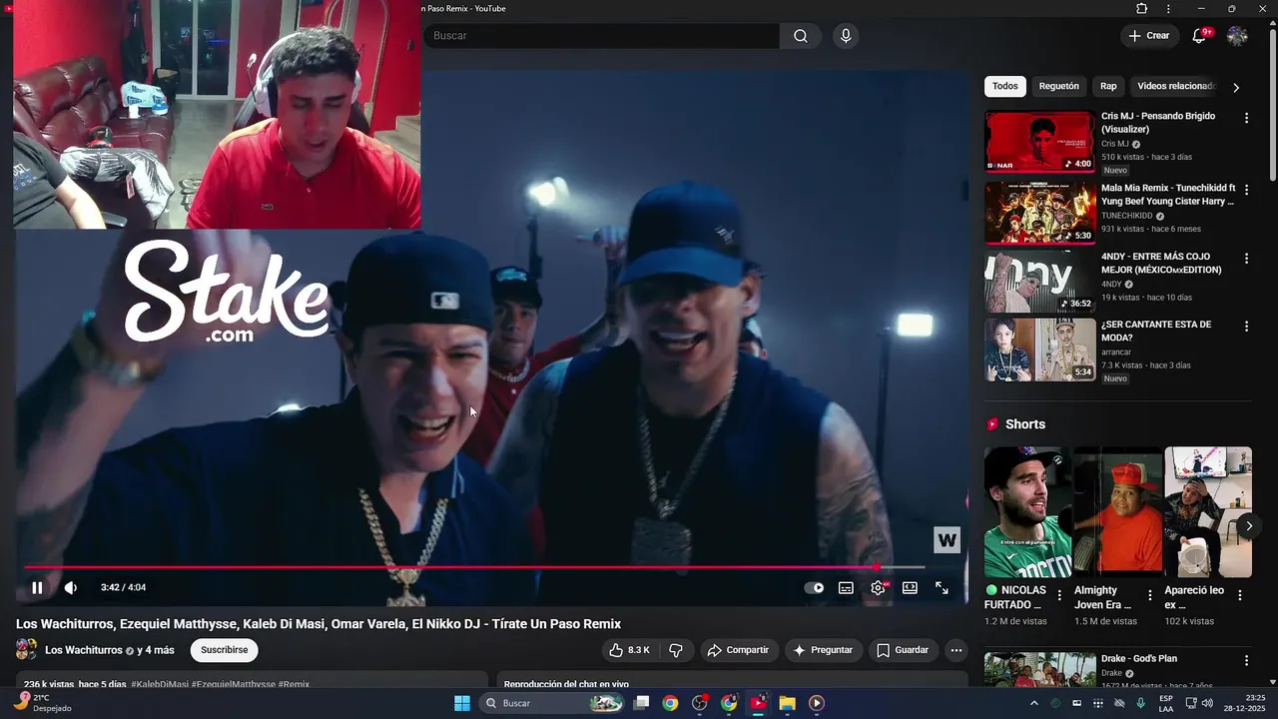Save video with Guardar button

(x=903, y=650)
